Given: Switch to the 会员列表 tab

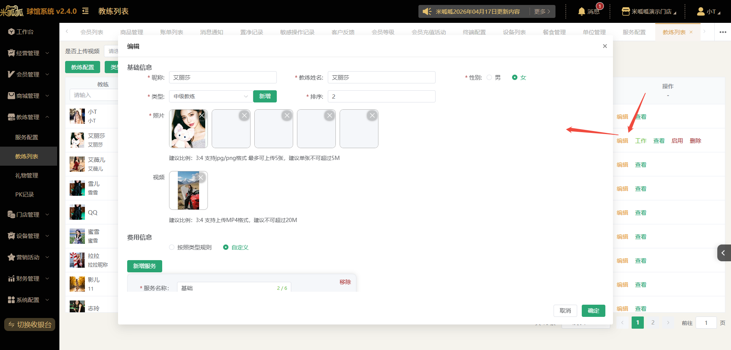Looking at the screenshot, I should [x=92, y=32].
